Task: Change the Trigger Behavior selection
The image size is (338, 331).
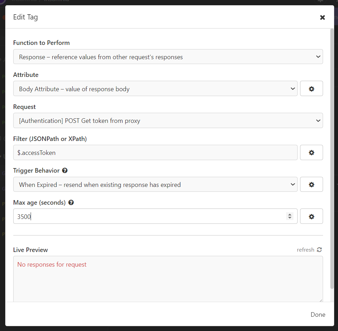Action: point(155,184)
